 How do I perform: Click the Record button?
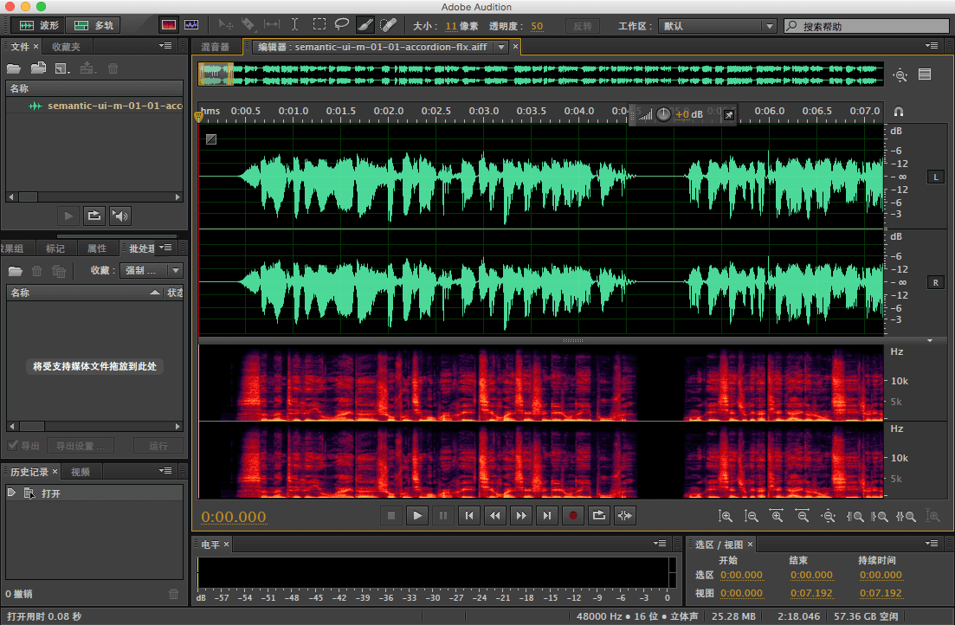[x=573, y=515]
